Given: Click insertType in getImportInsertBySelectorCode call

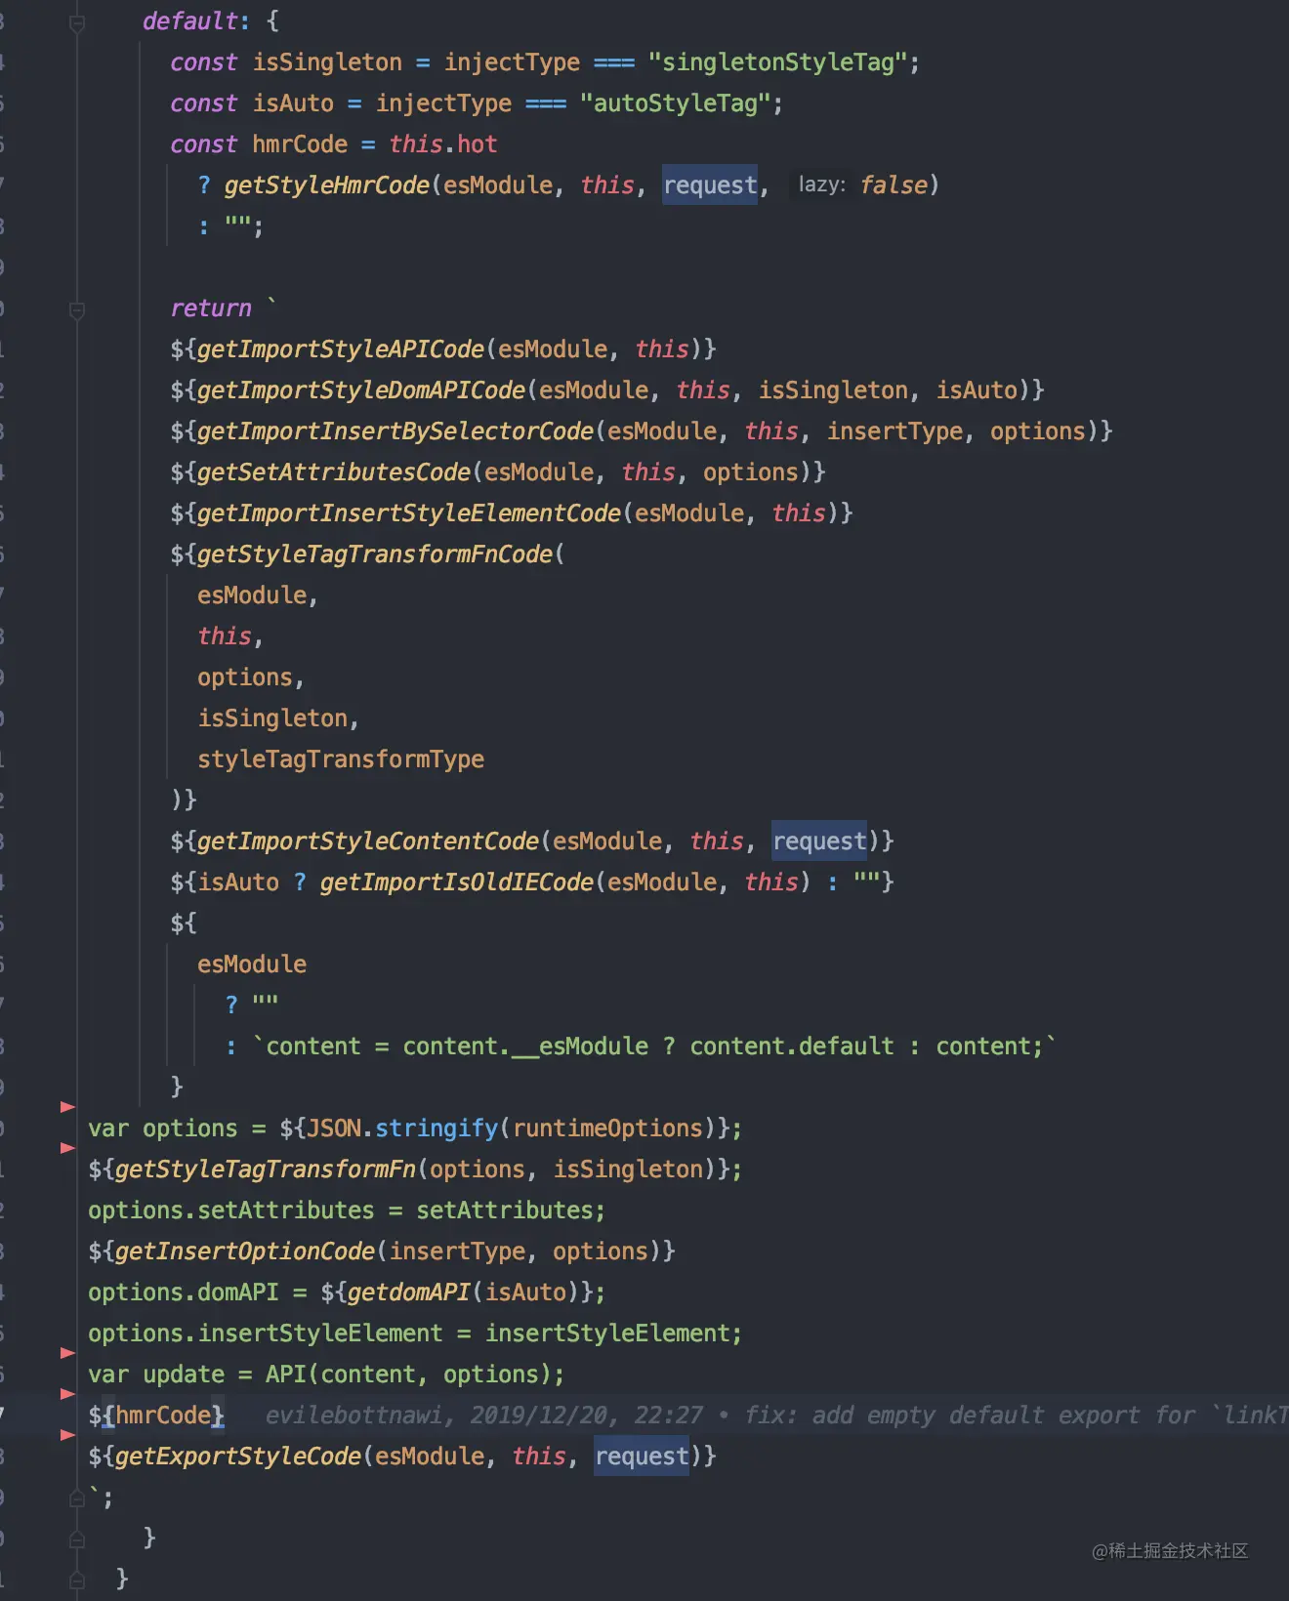Looking at the screenshot, I should [x=894, y=431].
